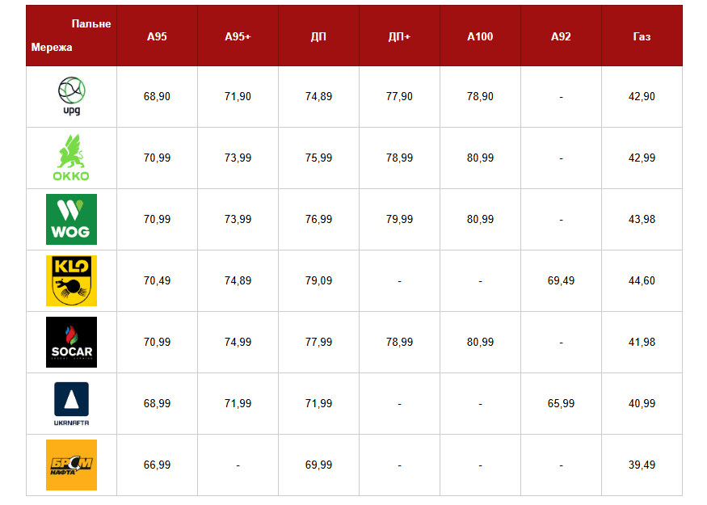
Task: Select the ДП+ column header
Action: click(x=399, y=36)
